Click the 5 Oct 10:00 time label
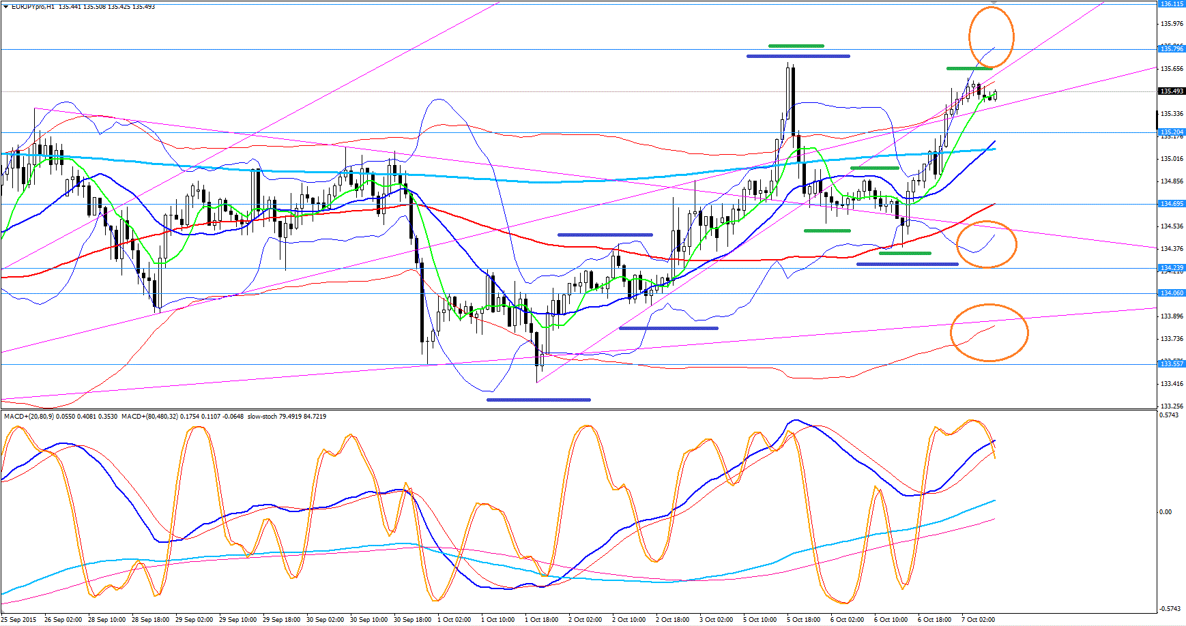 click(760, 620)
